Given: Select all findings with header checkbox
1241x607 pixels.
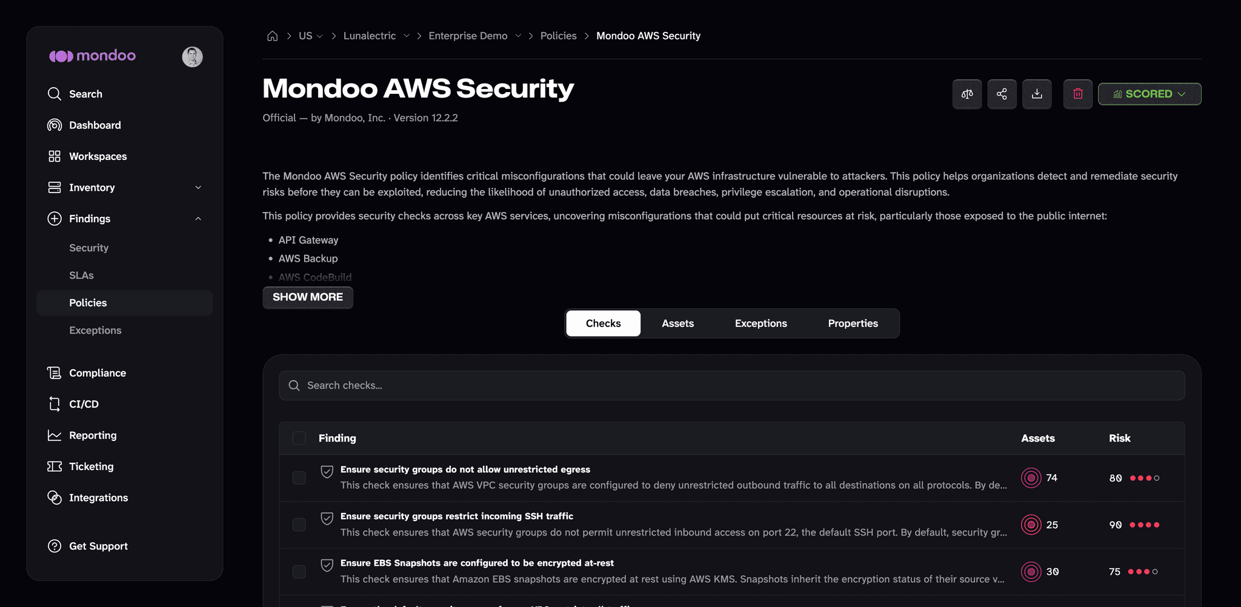Looking at the screenshot, I should 299,438.
